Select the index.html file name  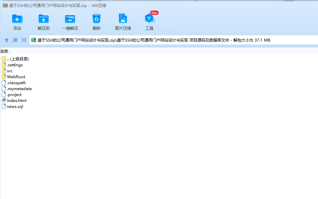point(17,100)
